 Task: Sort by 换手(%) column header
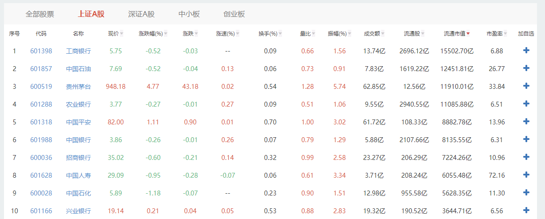click(x=271, y=34)
